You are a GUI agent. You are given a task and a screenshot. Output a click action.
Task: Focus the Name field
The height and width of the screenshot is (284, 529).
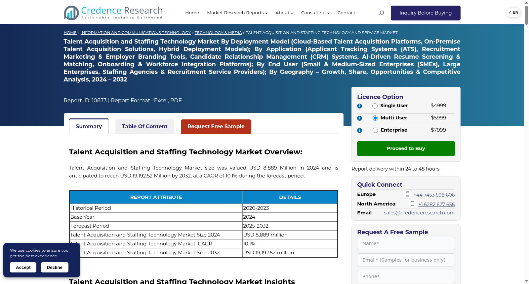click(x=406, y=243)
